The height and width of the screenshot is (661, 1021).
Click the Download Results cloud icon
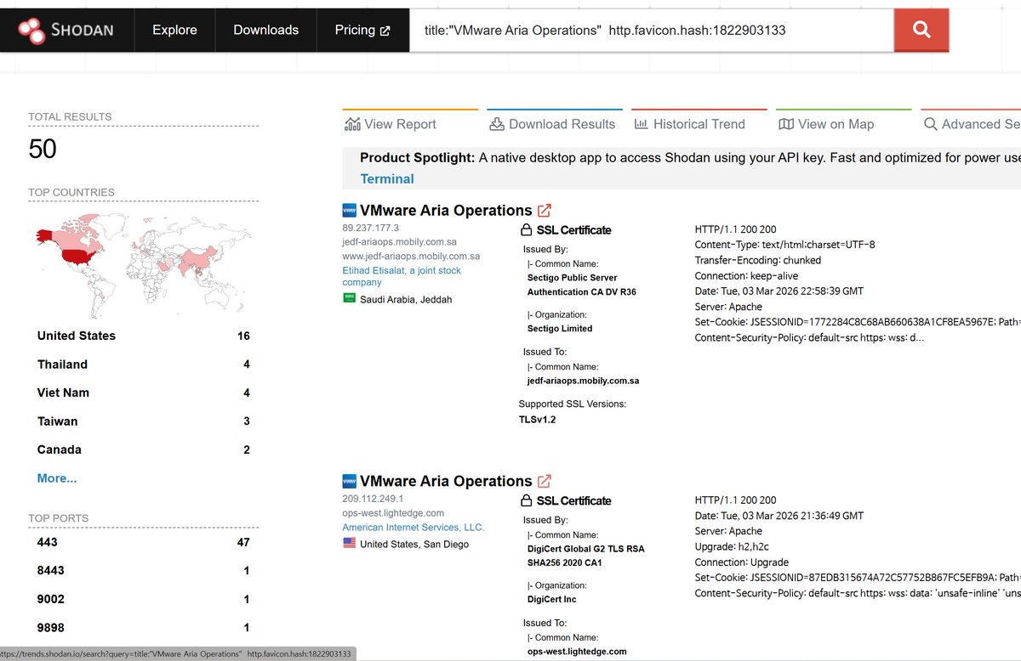click(x=497, y=124)
